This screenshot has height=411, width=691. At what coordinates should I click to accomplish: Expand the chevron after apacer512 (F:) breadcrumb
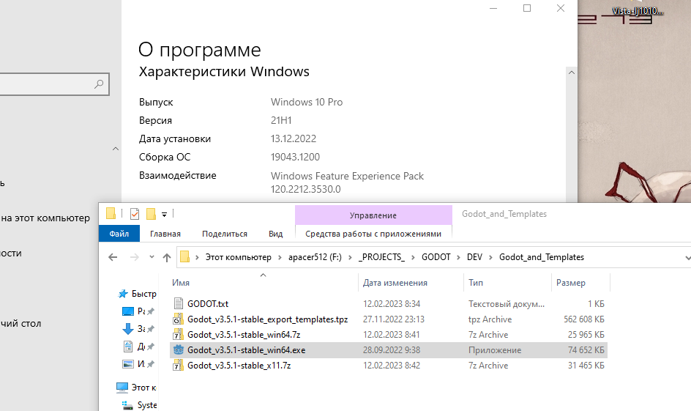(x=350, y=257)
